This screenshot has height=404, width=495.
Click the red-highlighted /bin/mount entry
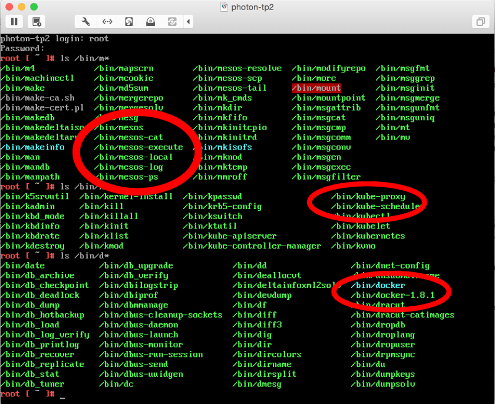click(316, 88)
